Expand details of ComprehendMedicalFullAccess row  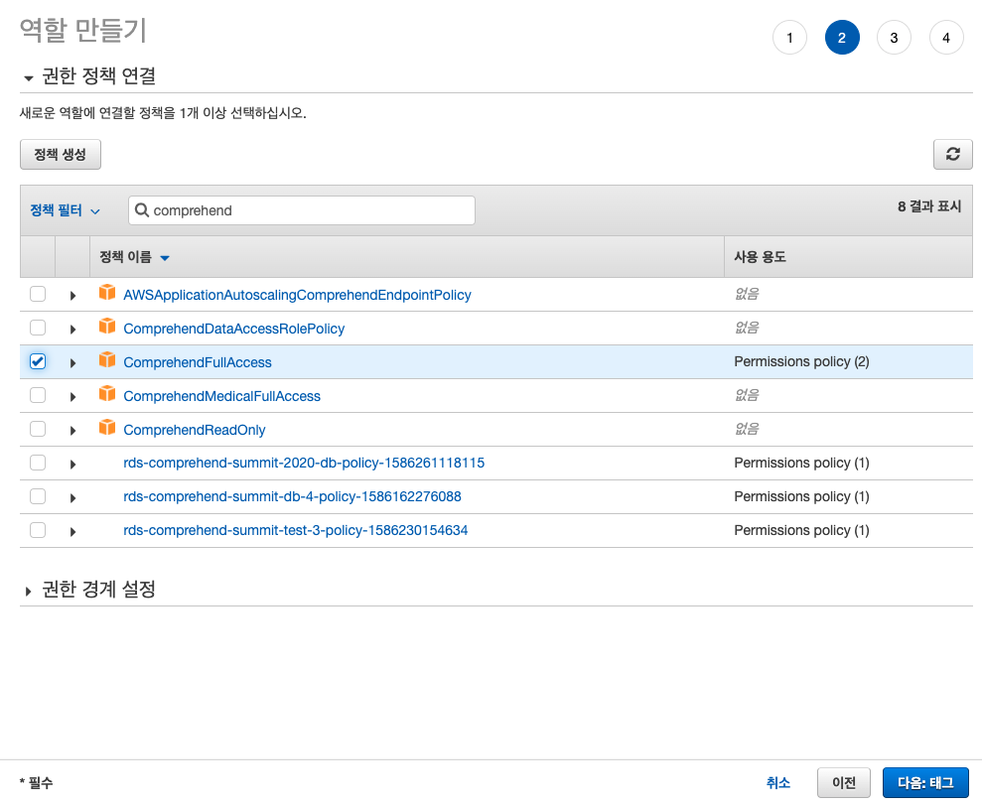pyautogui.click(x=72, y=397)
